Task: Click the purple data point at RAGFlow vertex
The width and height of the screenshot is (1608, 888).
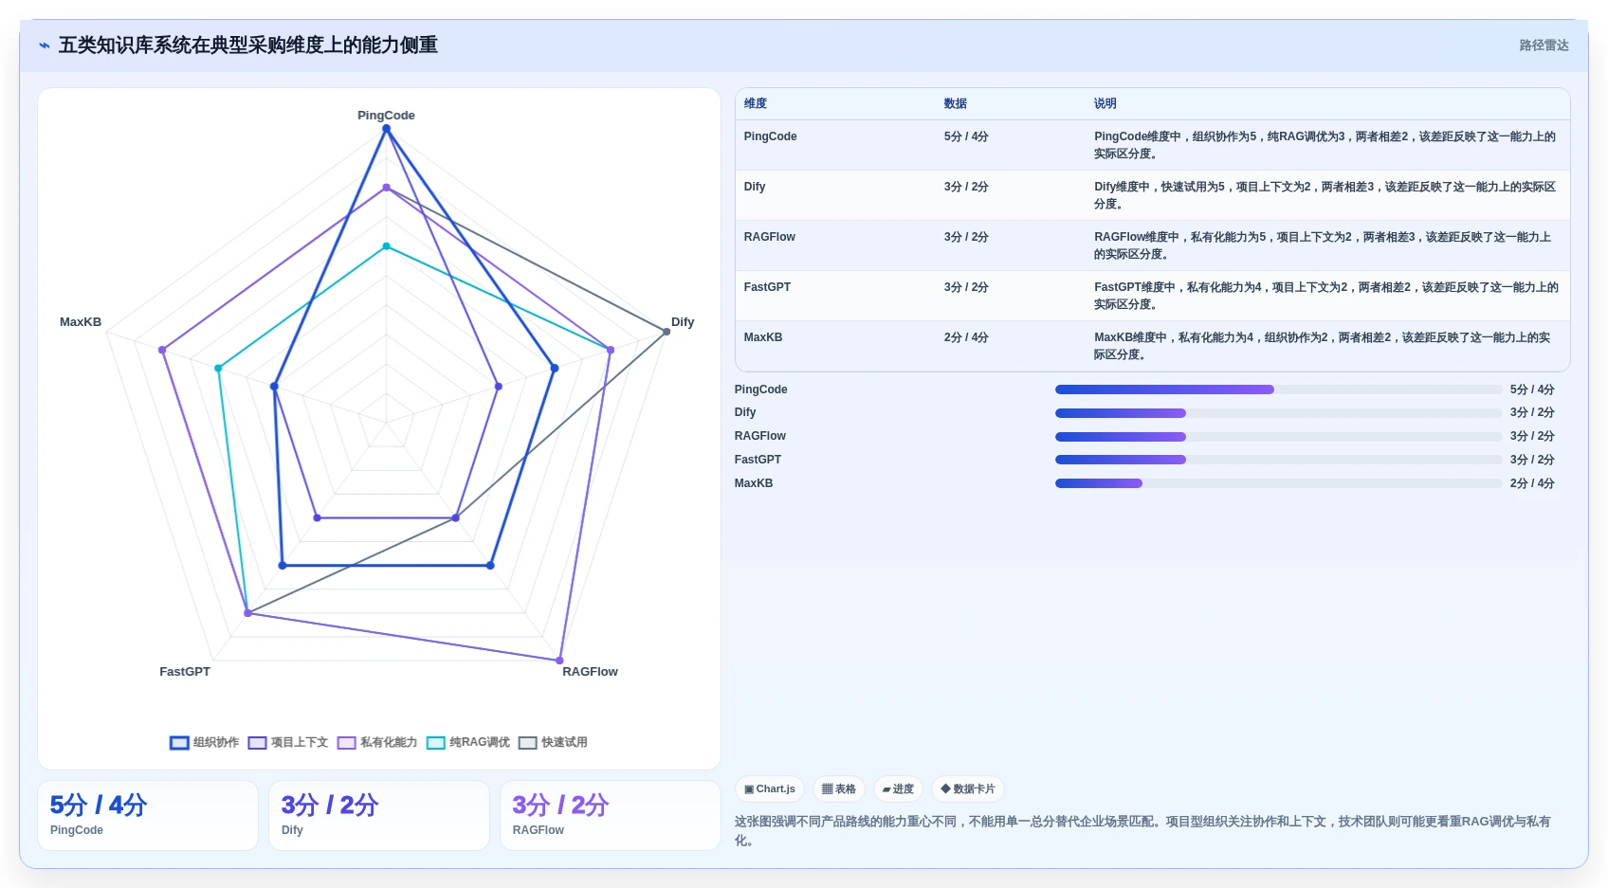Action: (560, 661)
